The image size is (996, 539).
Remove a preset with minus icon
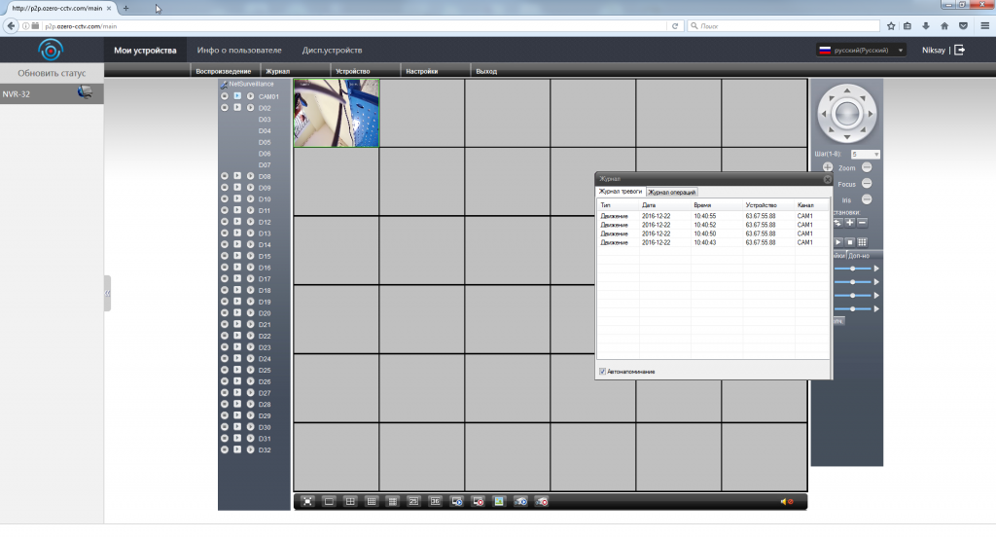coord(862,223)
